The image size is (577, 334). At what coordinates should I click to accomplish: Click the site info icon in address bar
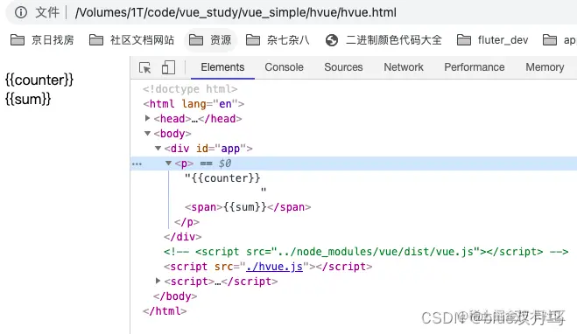(x=21, y=12)
